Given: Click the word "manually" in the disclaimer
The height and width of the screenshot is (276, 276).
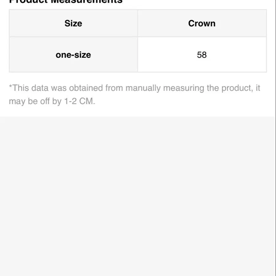Looking at the screenshot, I should [143, 88].
